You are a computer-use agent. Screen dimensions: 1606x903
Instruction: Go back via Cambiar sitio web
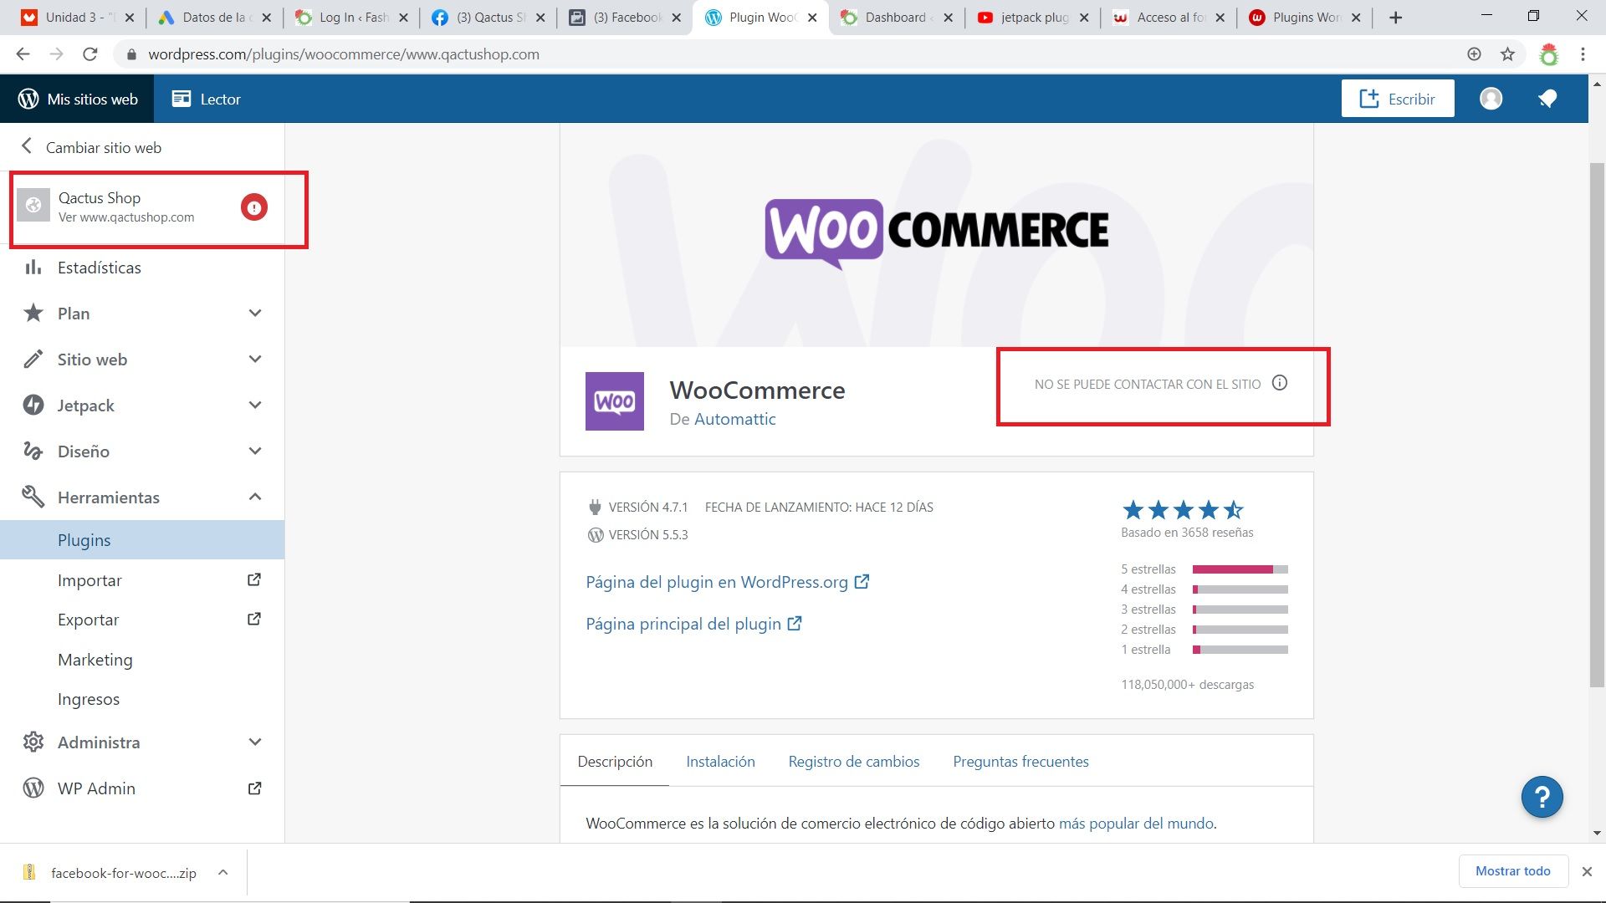coord(91,147)
